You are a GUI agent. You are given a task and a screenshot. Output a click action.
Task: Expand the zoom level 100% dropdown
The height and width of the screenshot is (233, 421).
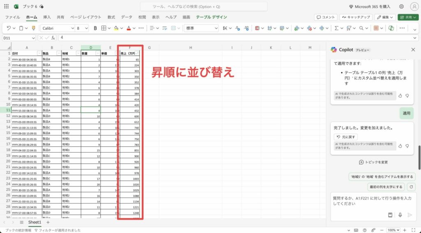click(x=398, y=230)
